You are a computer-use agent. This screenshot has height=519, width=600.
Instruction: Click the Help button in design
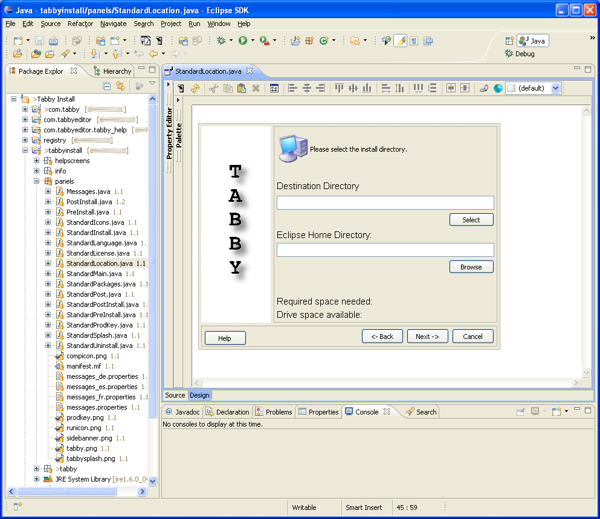pos(225,338)
